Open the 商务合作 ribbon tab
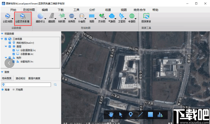This screenshot has width=210, height=124. click(139, 10)
